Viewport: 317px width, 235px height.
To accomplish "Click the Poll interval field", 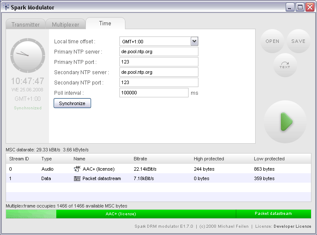I will point(154,93).
